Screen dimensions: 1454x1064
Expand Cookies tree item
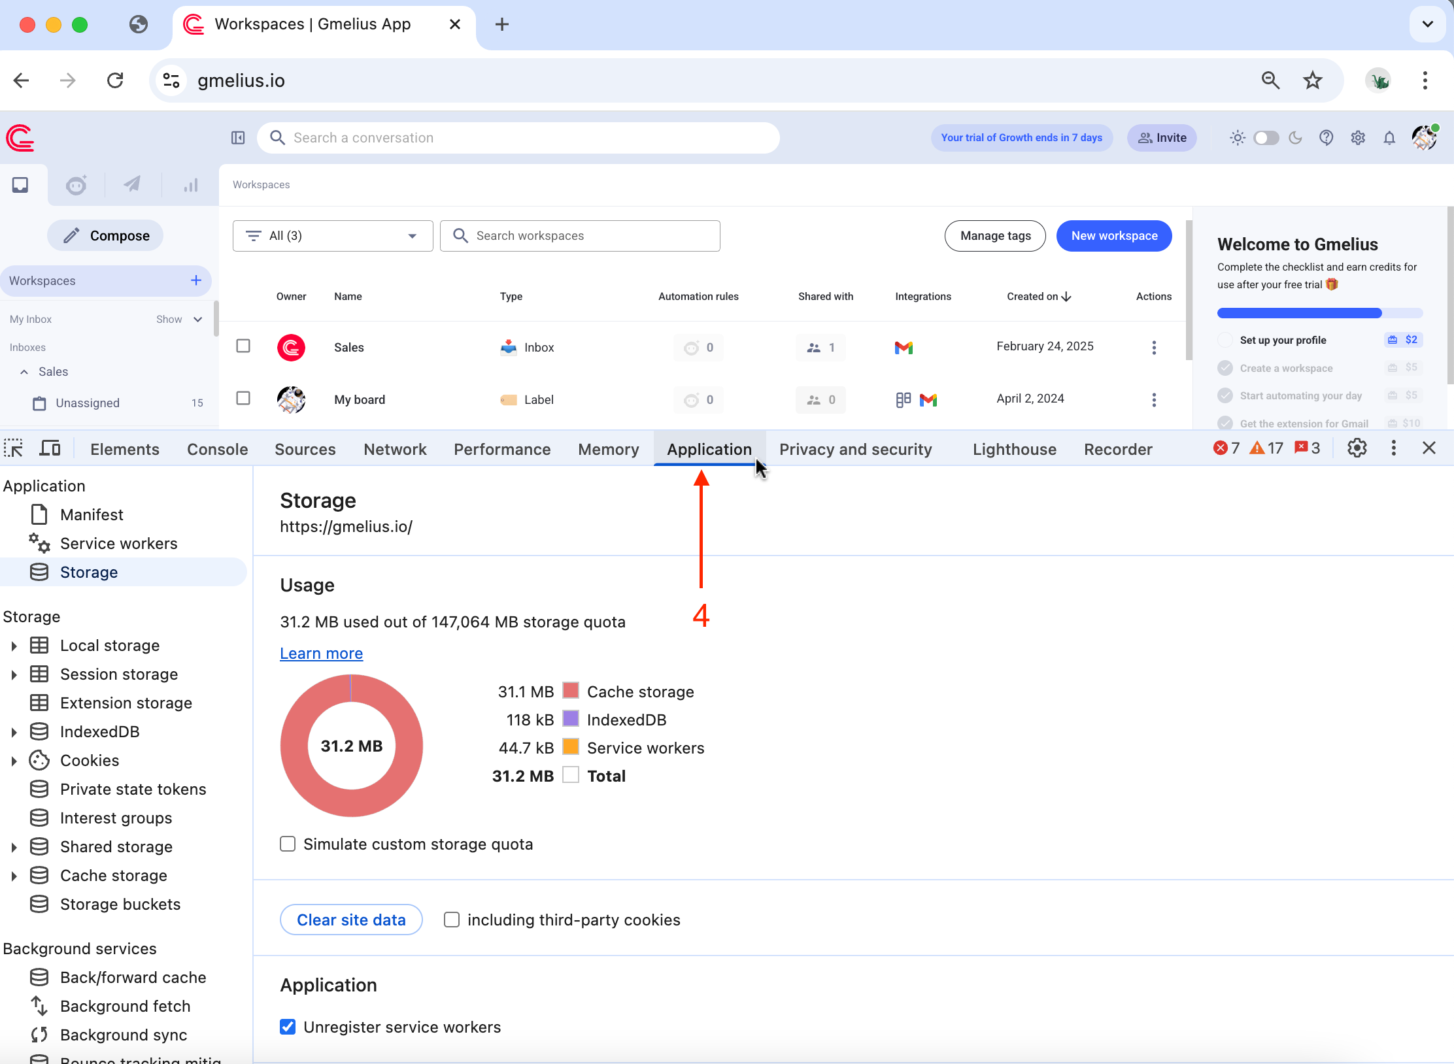(x=14, y=761)
